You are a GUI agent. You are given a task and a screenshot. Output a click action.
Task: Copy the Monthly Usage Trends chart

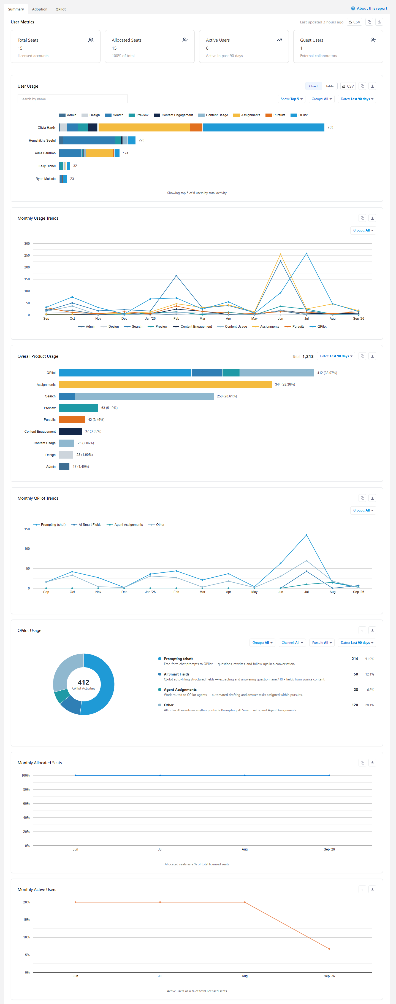pos(362,218)
